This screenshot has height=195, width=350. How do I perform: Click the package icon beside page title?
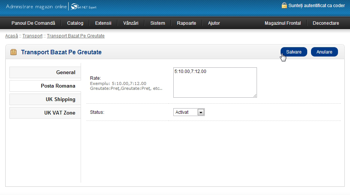pos(14,52)
